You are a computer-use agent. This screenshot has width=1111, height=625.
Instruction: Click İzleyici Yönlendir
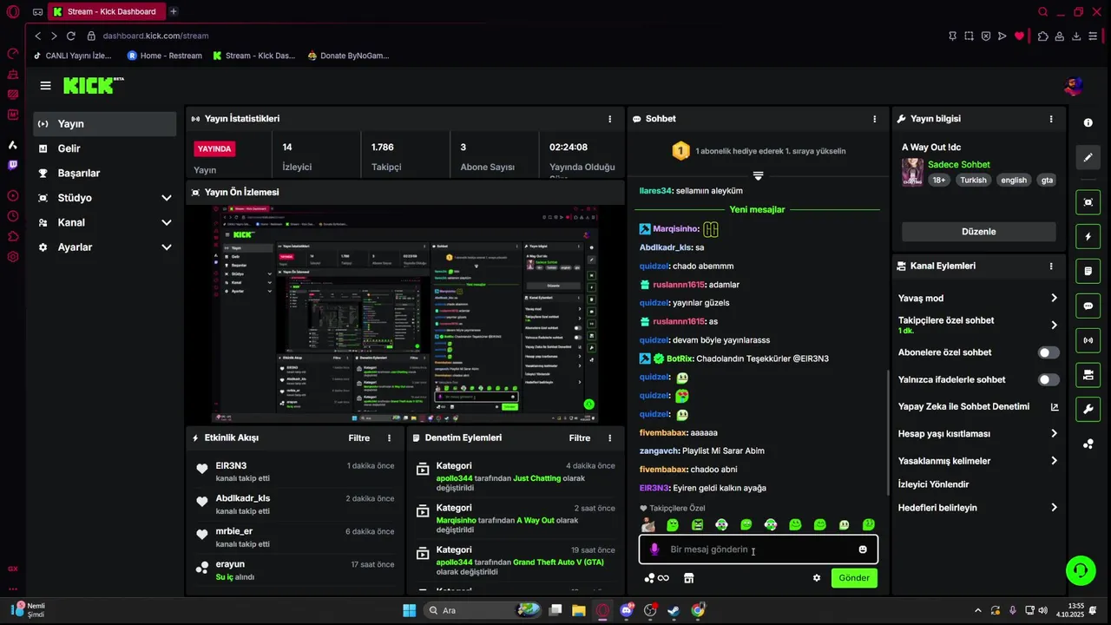click(933, 484)
